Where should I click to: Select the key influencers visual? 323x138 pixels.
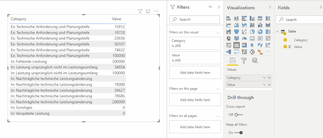[x=268, y=45]
